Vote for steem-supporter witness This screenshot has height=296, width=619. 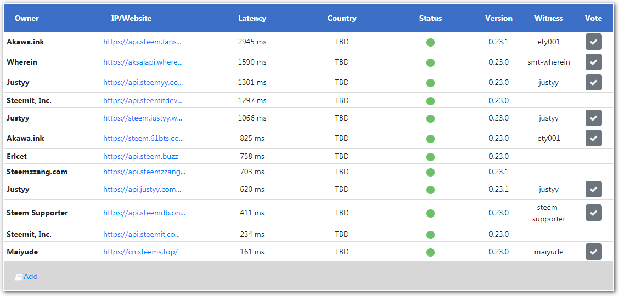click(x=593, y=213)
